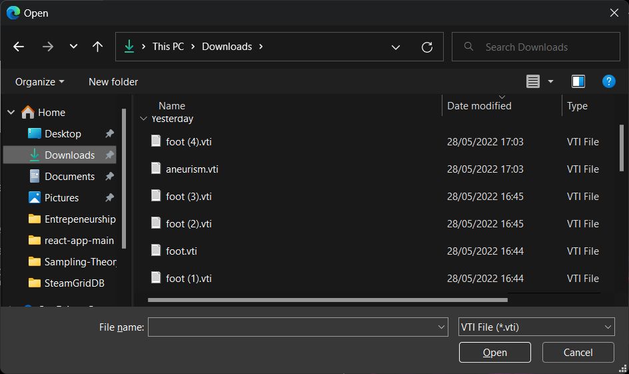Select 'Downloads' in the address path
This screenshot has width=629, height=374.
point(227,47)
